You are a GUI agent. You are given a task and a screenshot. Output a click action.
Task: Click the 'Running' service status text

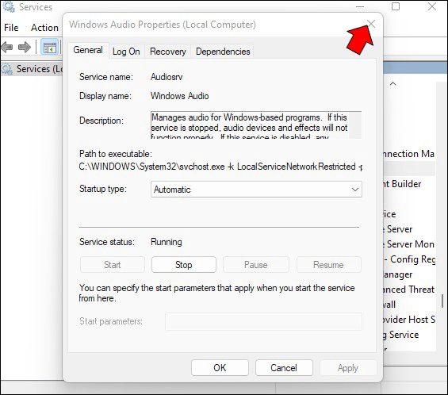pos(167,242)
